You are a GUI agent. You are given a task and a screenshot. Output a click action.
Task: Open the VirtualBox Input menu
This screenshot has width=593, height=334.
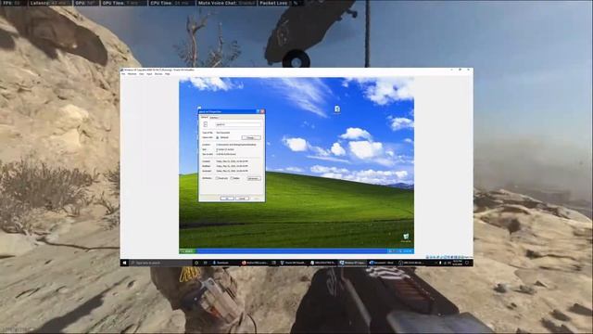[x=149, y=74]
